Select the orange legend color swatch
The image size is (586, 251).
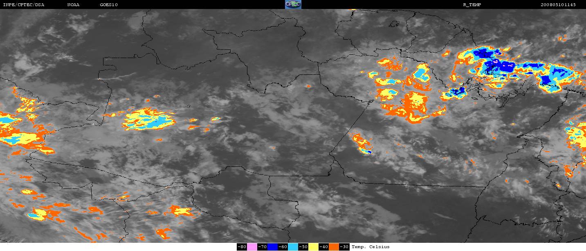pyautogui.click(x=334, y=247)
